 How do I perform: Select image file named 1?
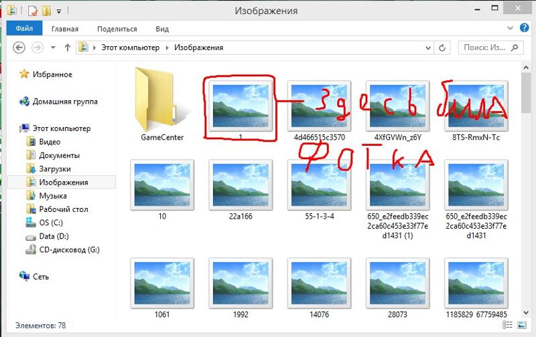(241, 110)
